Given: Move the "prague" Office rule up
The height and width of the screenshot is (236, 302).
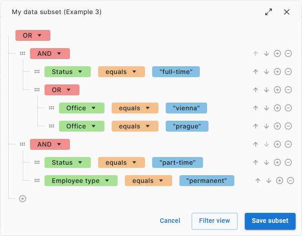Looking at the screenshot, I should [x=255, y=126].
